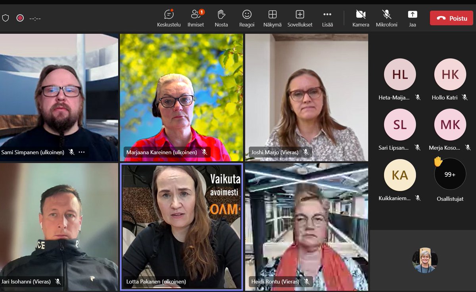Viewport: 476px width, 292px height.
Task: Open Lisää more options menu
Action: coord(327,18)
